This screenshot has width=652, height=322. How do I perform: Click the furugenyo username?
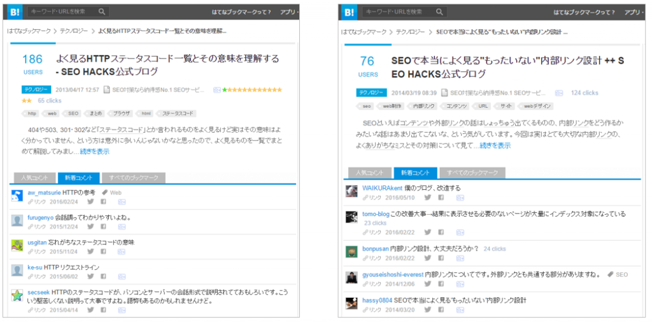point(40,217)
